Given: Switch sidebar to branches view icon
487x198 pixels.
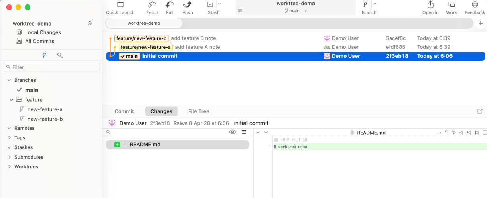Looking at the screenshot, I should click(x=44, y=55).
